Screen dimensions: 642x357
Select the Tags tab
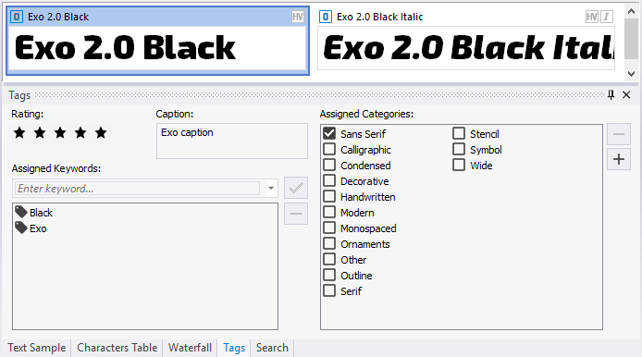[x=234, y=348]
